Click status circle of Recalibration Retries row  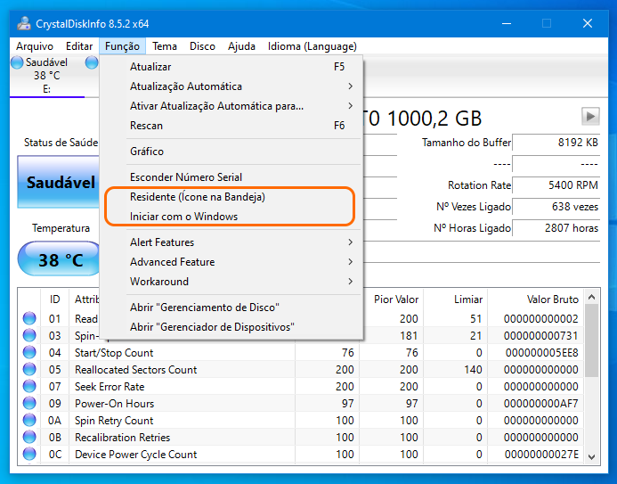coord(29,437)
